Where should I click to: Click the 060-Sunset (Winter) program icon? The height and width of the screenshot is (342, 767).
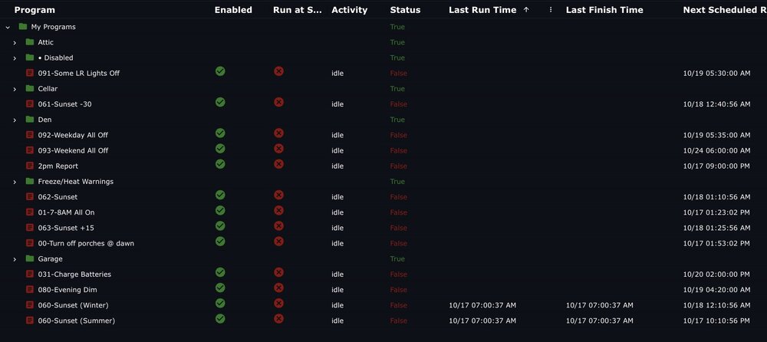coord(30,305)
